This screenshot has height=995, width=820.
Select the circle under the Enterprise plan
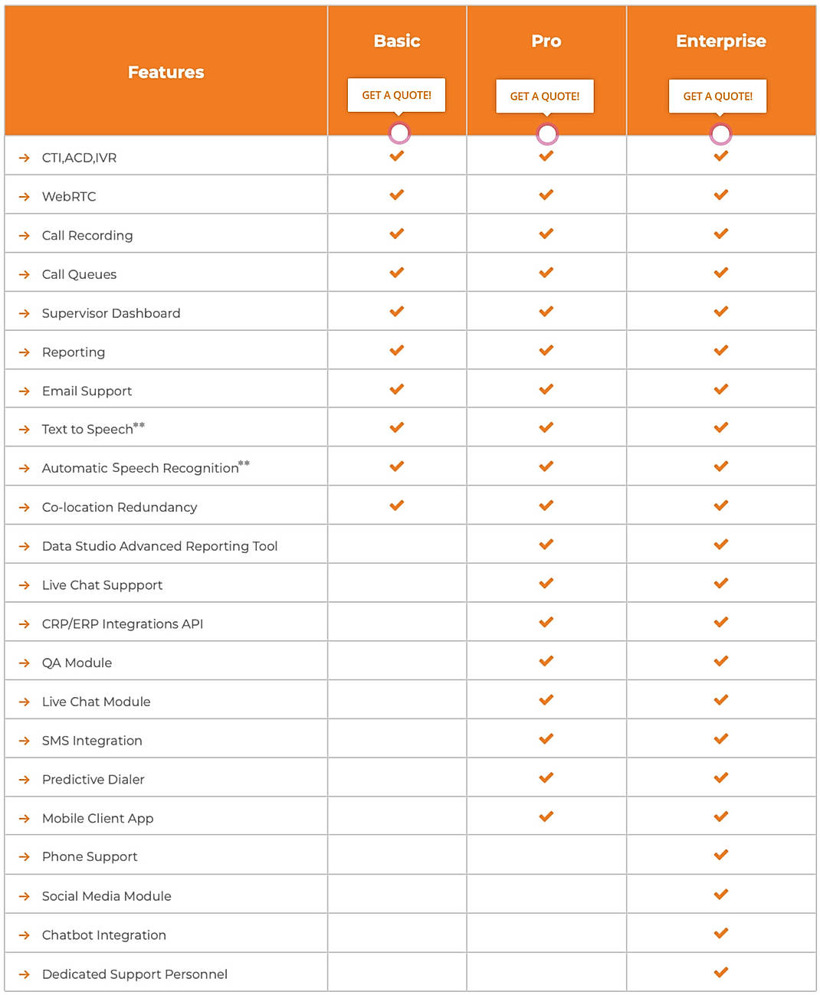click(720, 133)
